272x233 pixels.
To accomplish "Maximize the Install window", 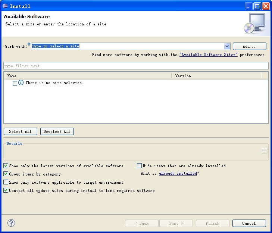I will [257, 6].
